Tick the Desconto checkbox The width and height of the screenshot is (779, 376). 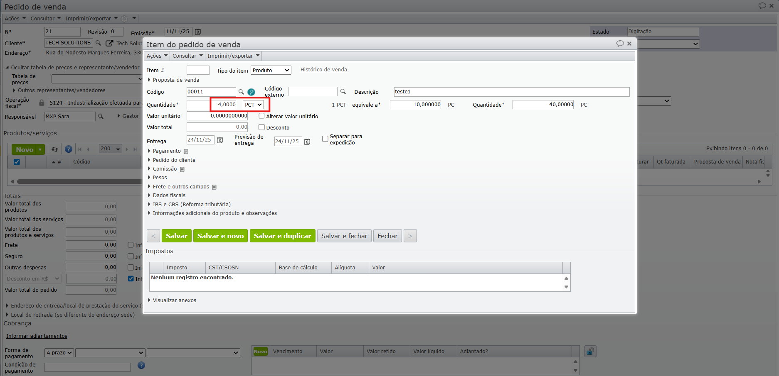tap(261, 127)
